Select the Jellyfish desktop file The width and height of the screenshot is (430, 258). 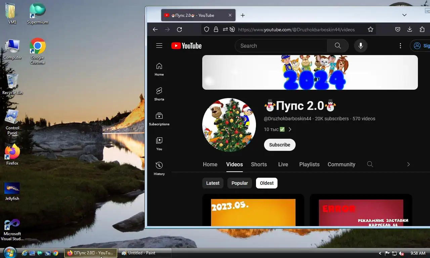click(12, 191)
